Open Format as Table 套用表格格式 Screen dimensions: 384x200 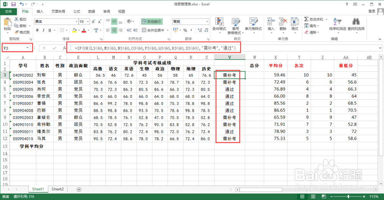point(235,26)
